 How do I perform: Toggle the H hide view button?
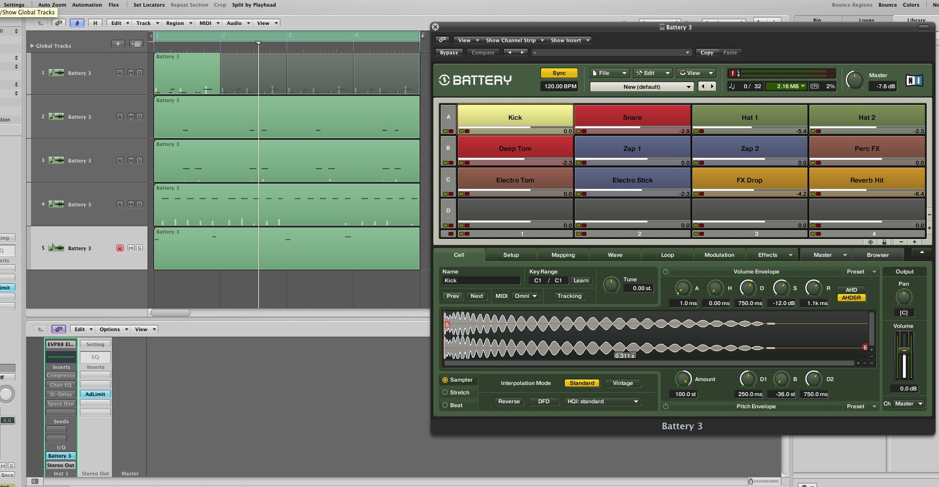(x=95, y=23)
